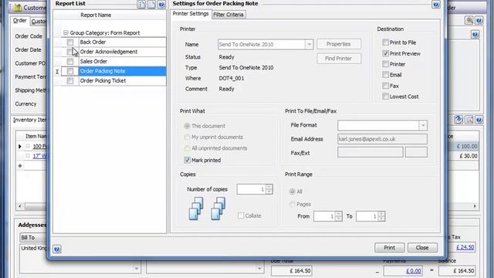Click the first icon left of the blank-page icon in Report List header
The image size is (494, 278).
point(141,4)
